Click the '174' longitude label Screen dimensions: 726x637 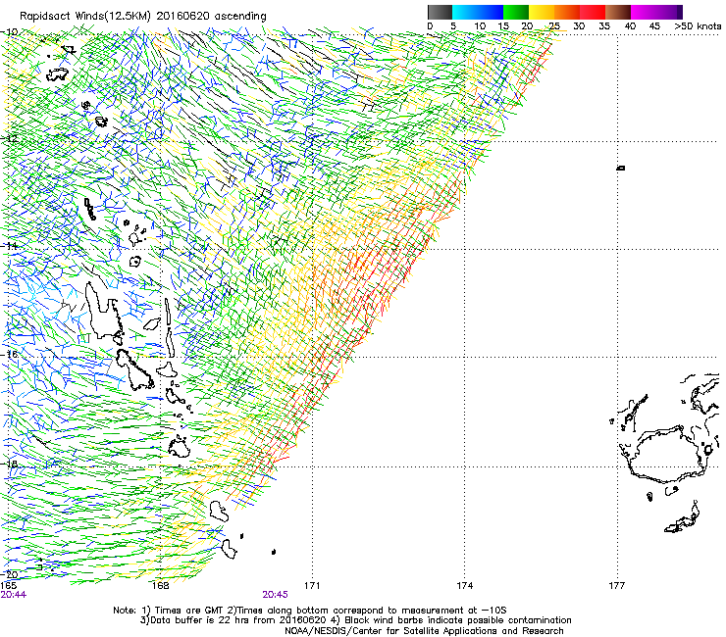pyautogui.click(x=464, y=586)
